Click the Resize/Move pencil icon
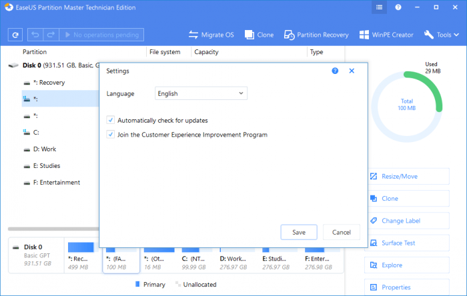This screenshot has height=296, width=467. (374, 177)
